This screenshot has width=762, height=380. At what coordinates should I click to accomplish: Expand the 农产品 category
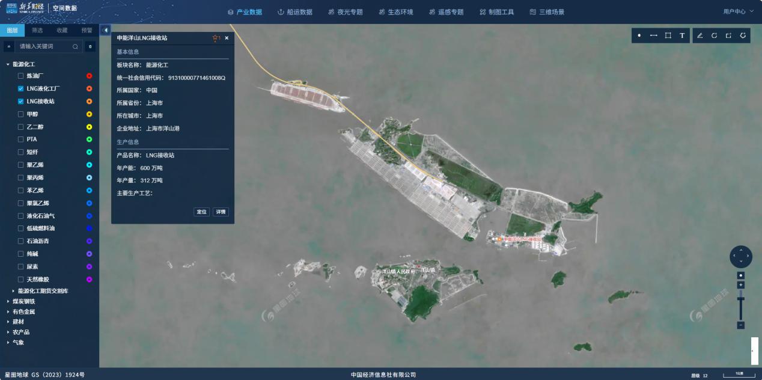coord(8,332)
